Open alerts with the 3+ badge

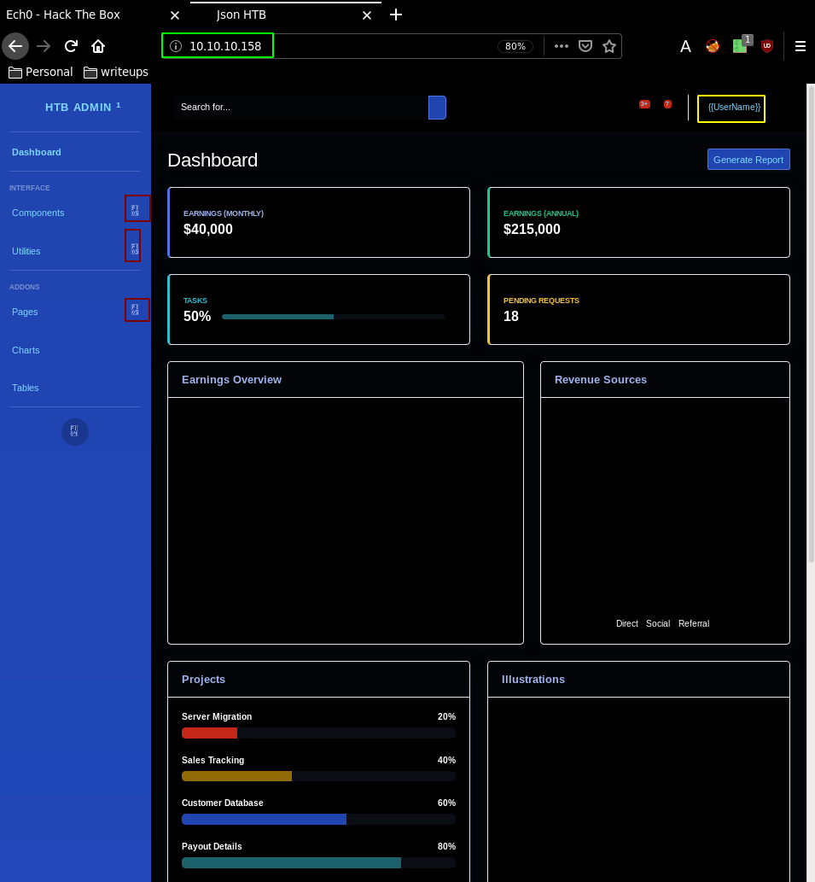(x=644, y=104)
